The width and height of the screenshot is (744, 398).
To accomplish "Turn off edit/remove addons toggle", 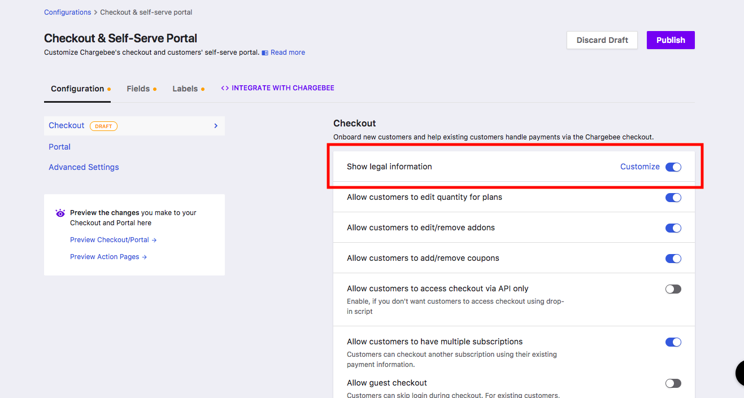I will tap(673, 228).
